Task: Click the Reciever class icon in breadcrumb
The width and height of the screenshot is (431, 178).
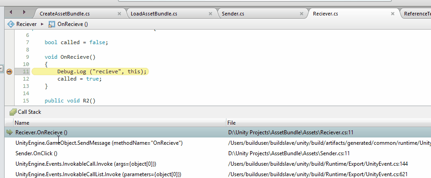Action: coord(11,24)
